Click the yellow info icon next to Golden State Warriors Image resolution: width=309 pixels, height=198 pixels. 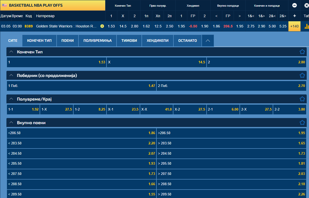102,26
